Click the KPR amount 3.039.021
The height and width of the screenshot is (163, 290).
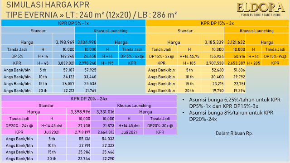point(66,63)
